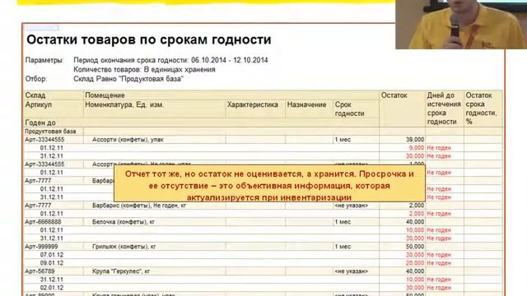This screenshot has width=527, height=296.
Task: Select "Количество товаров: В единицах хранения" line
Action: (x=145, y=70)
